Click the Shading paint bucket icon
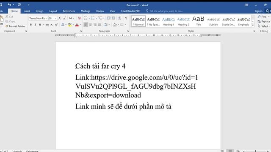The image size is (271, 152). 115,25
